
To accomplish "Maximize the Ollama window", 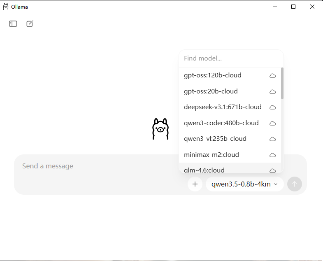I will tap(293, 7).
